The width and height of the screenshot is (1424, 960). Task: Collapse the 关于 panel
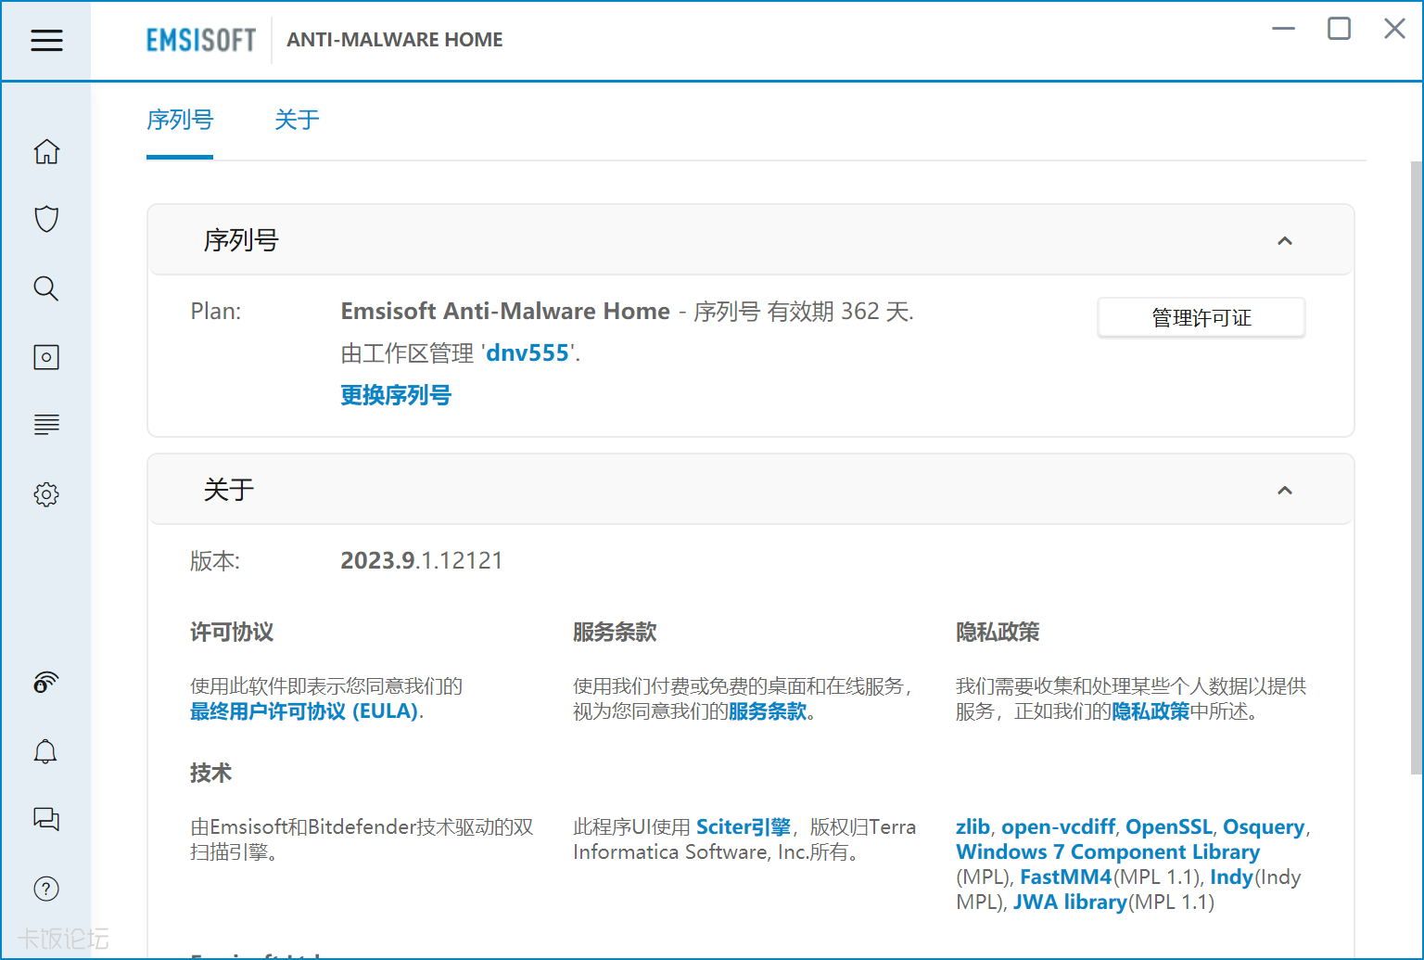coord(1284,491)
